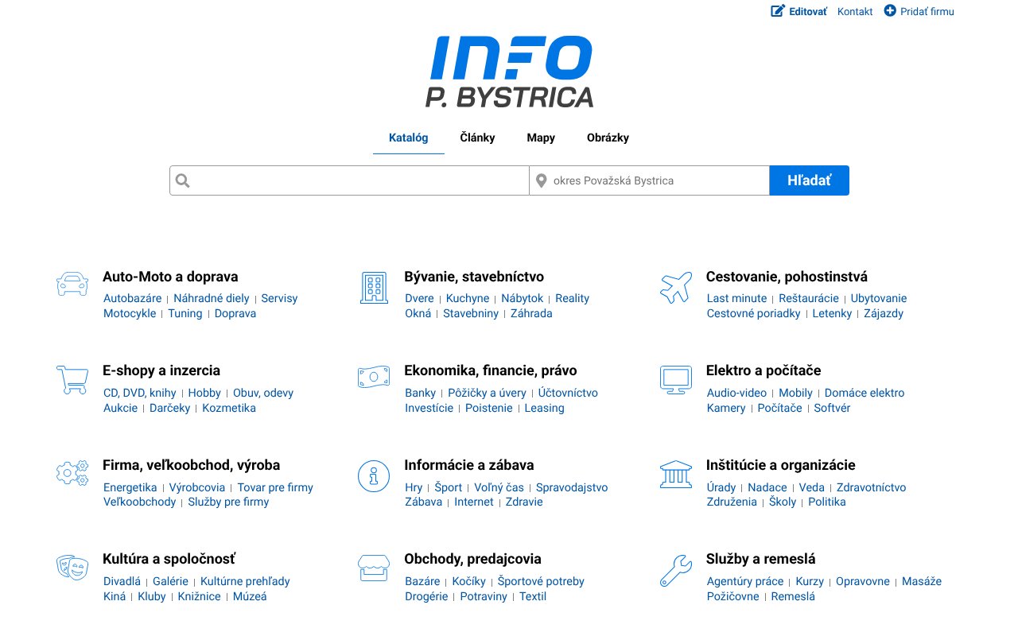Click the Hľadať search button
Image resolution: width=1018 pixels, height=636 pixels.
[x=809, y=180]
